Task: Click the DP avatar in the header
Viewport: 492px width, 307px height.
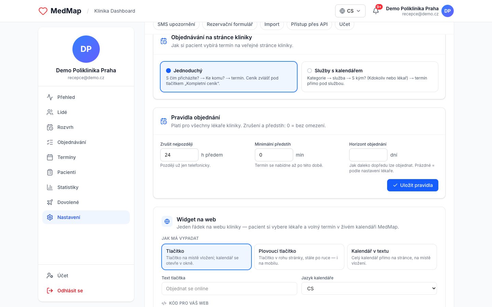Action: [448, 11]
